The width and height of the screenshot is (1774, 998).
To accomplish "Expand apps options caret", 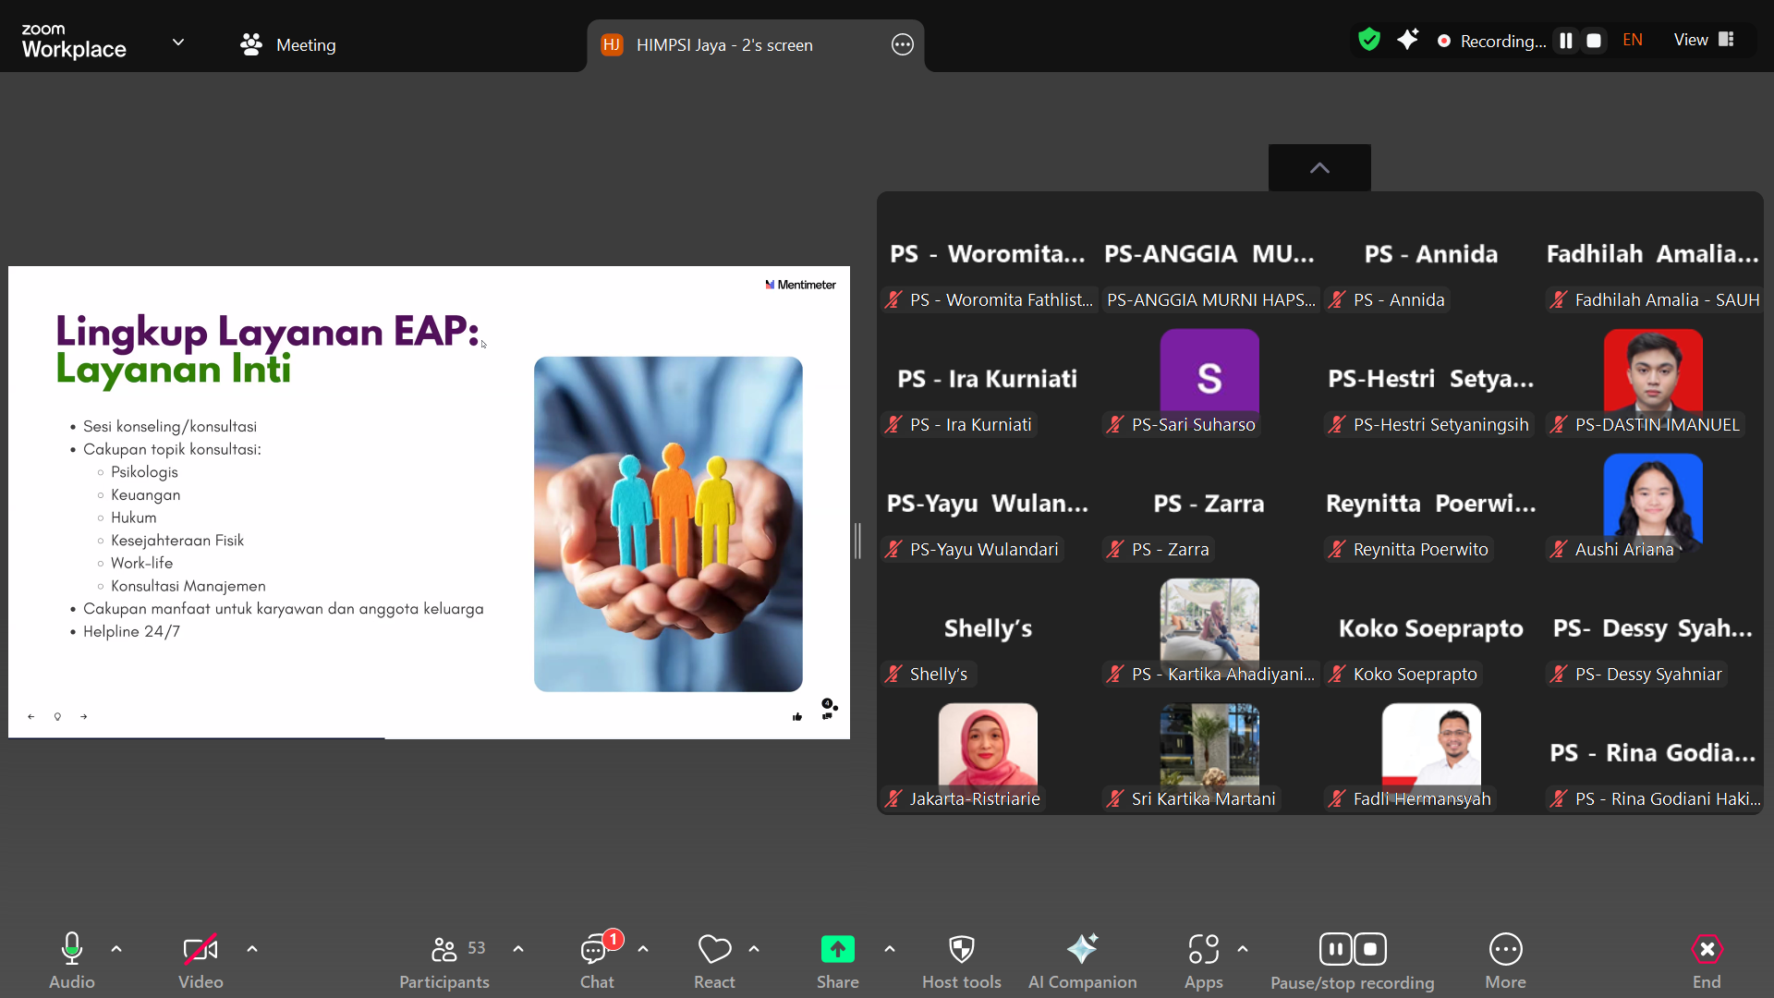I will [x=1243, y=949].
